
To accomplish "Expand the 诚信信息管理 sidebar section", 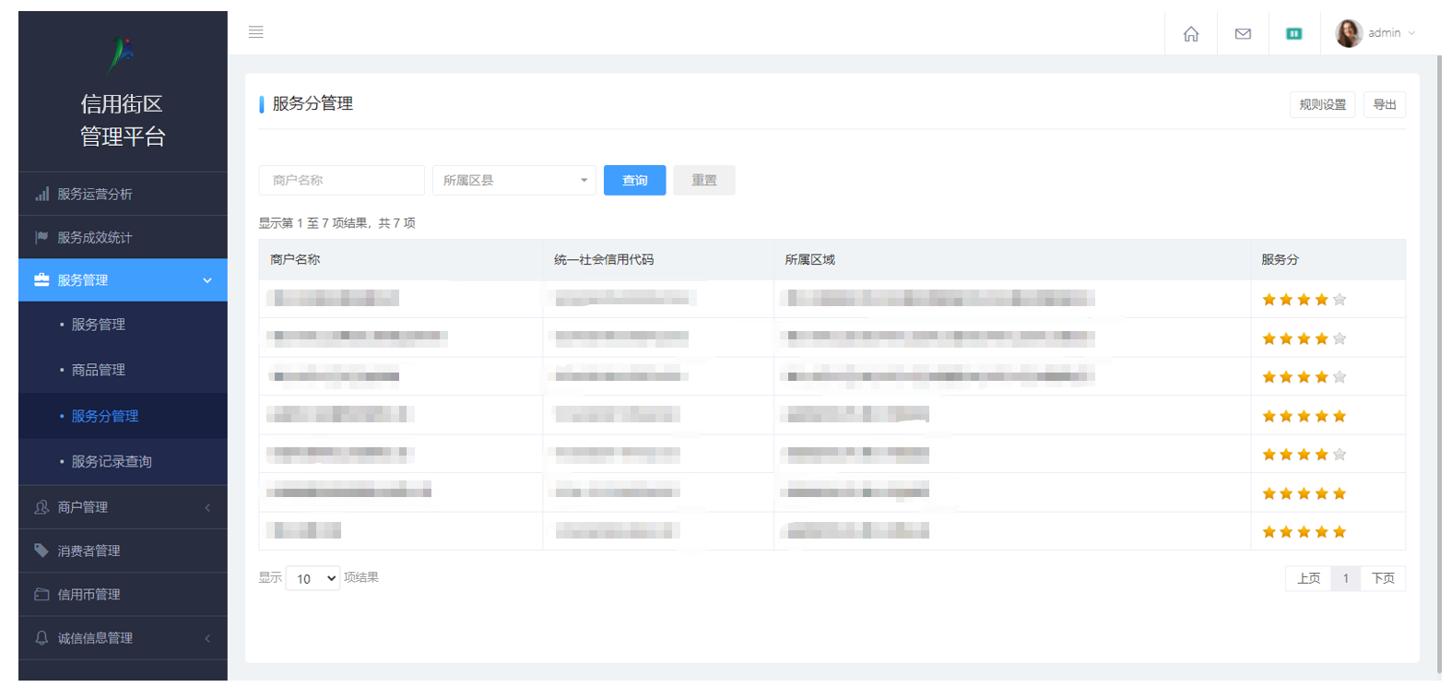I will (123, 638).
